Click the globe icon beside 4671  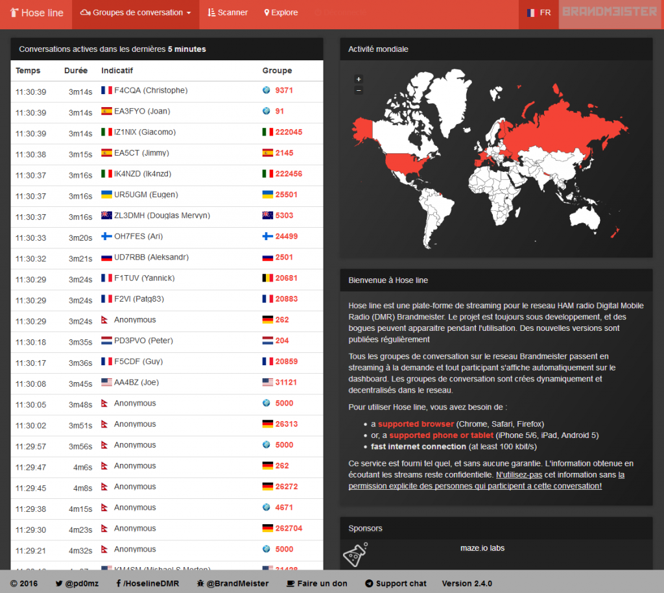pos(267,507)
